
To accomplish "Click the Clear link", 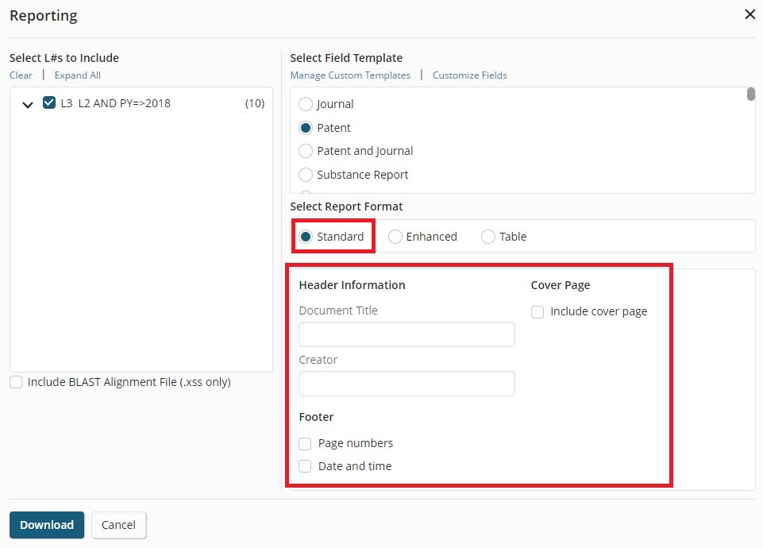I will pyautogui.click(x=21, y=75).
